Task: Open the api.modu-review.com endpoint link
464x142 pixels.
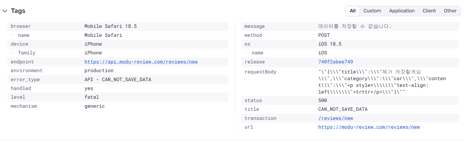Action: (141, 62)
